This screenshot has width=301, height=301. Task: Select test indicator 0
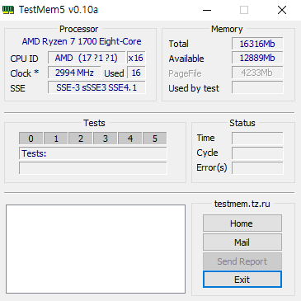point(31,139)
